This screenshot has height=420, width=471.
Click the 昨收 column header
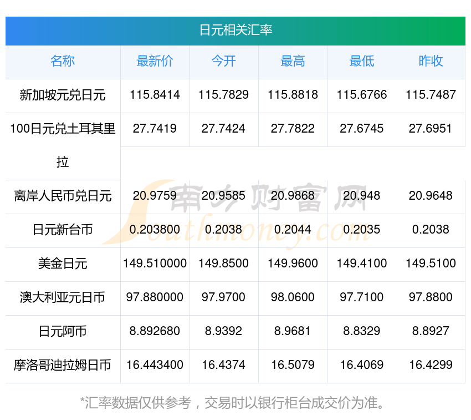(431, 61)
